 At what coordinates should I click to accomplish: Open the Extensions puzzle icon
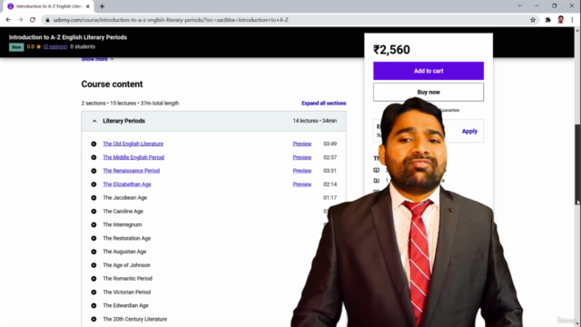[548, 20]
